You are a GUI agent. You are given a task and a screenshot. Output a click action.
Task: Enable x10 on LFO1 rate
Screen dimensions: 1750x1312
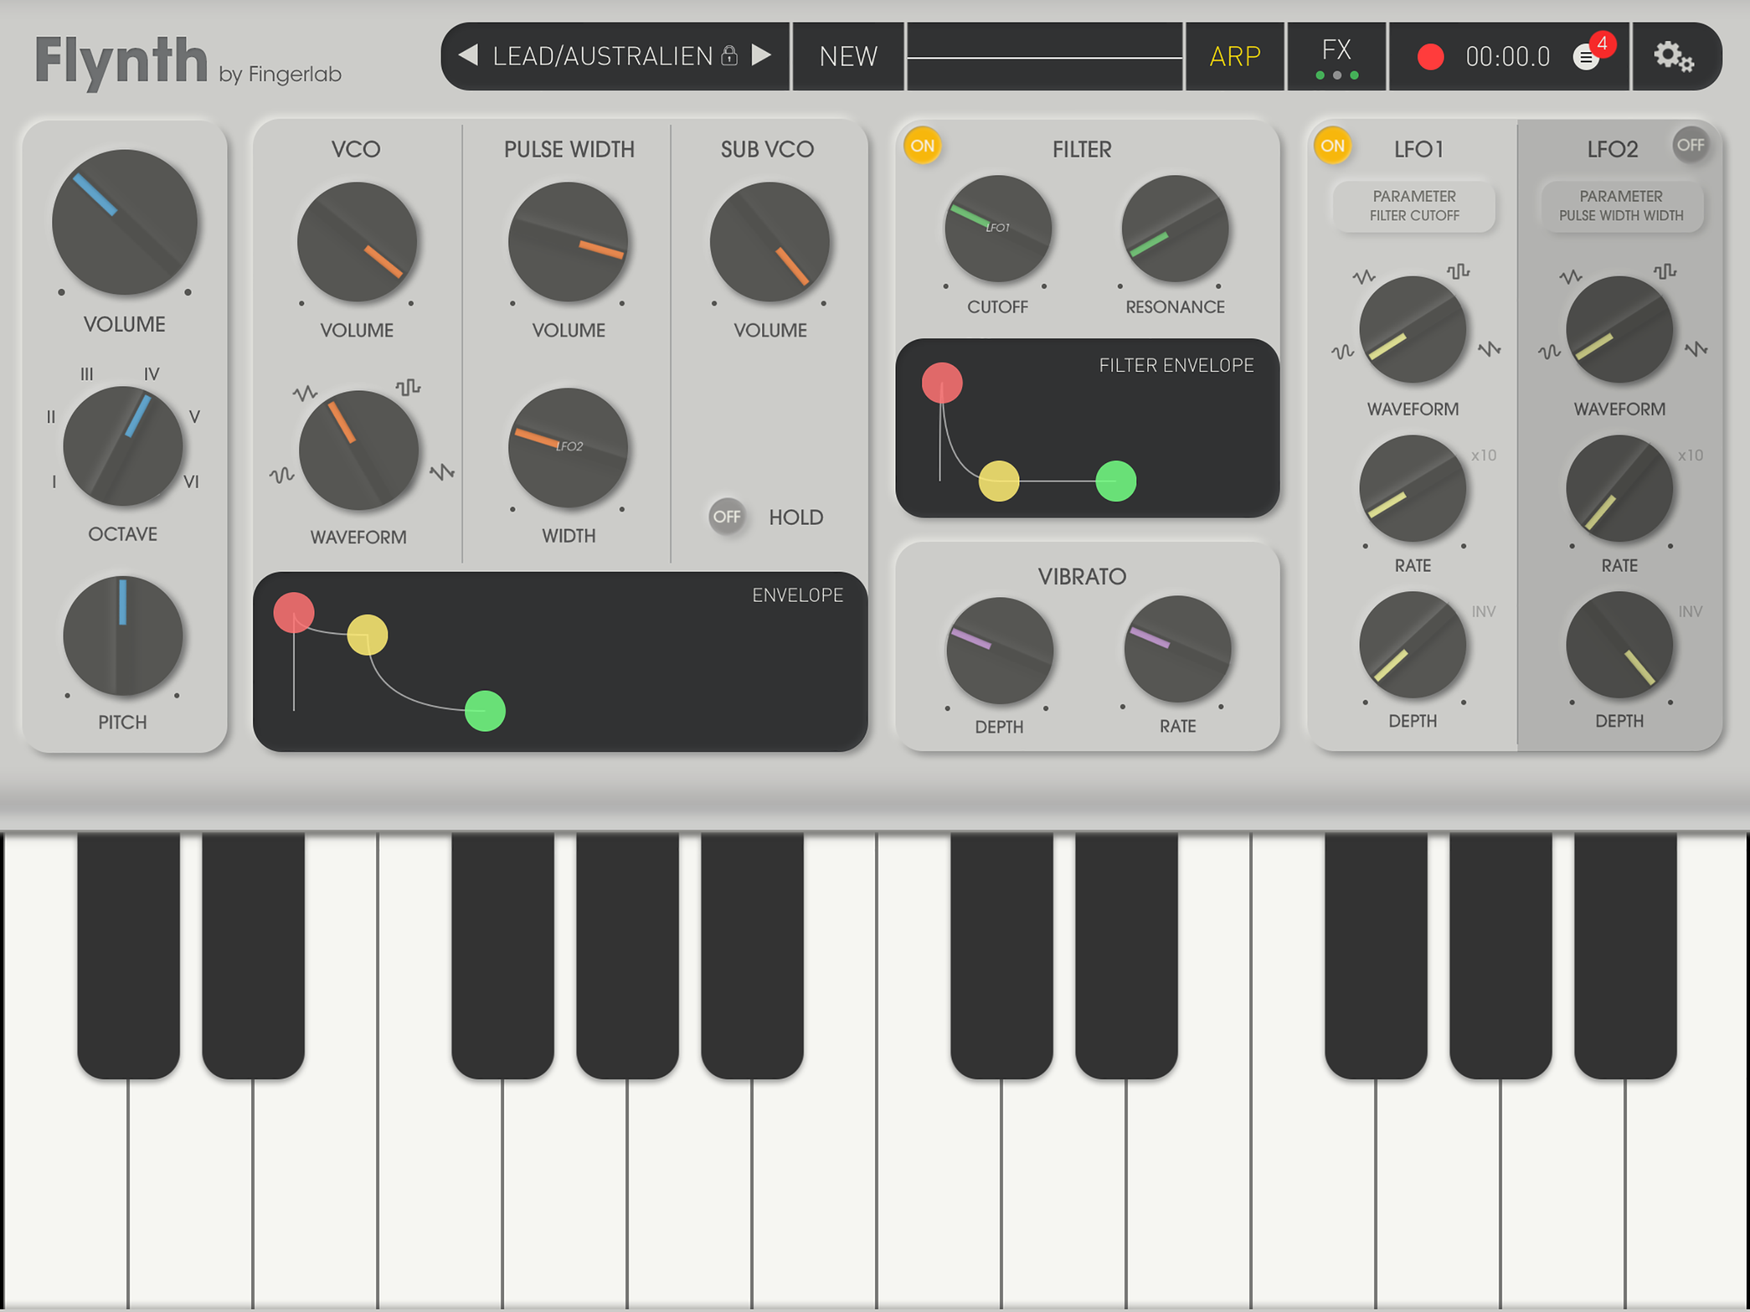coord(1484,455)
